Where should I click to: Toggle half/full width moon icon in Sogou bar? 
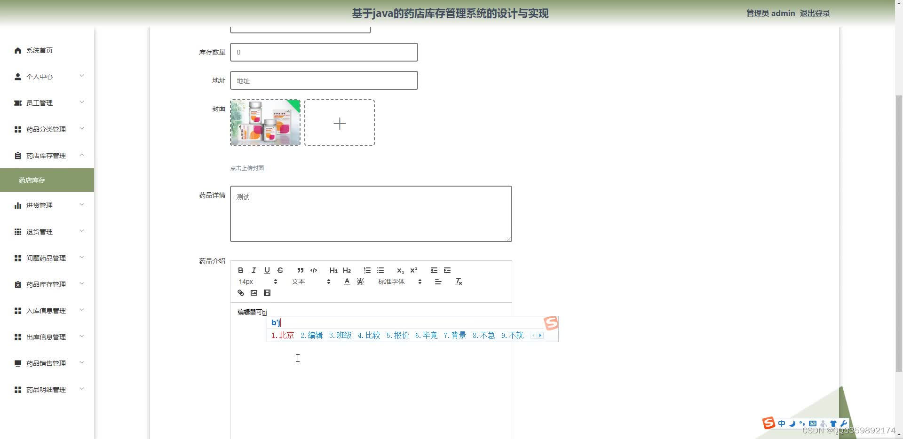[x=792, y=423]
